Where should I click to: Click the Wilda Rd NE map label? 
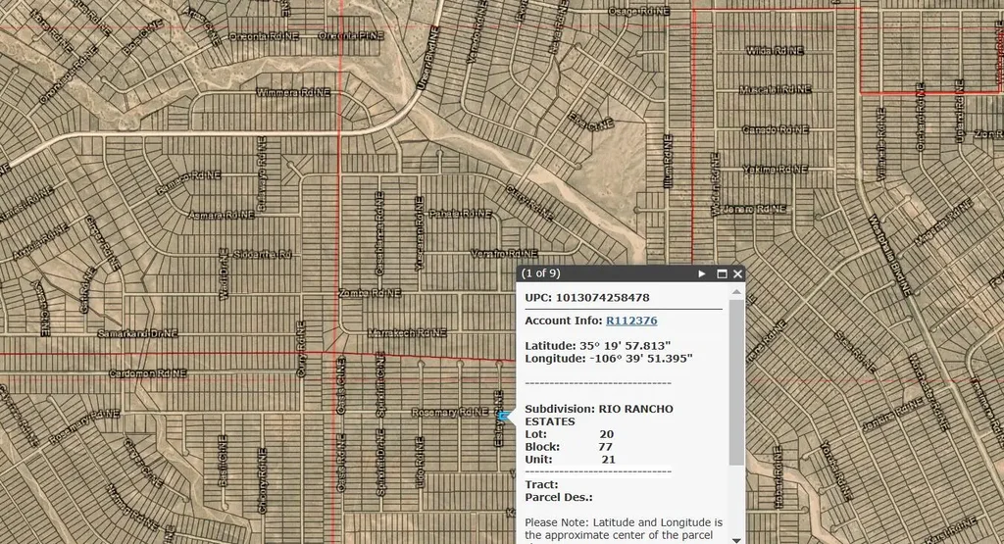coord(775,50)
